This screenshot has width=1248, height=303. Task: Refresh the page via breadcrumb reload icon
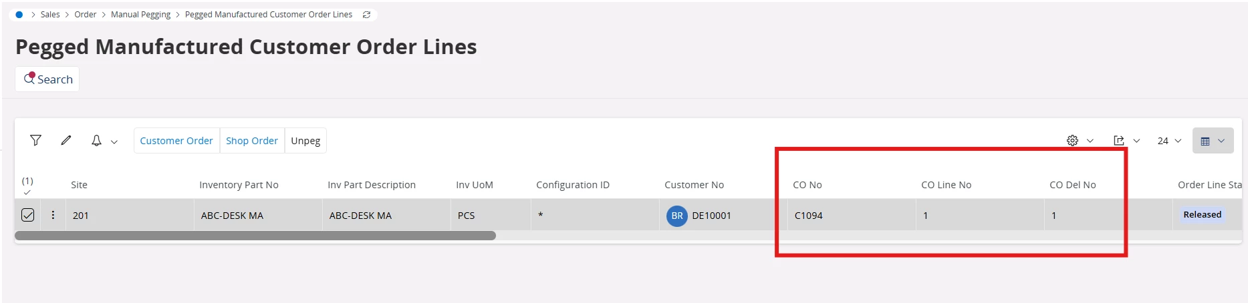point(366,15)
